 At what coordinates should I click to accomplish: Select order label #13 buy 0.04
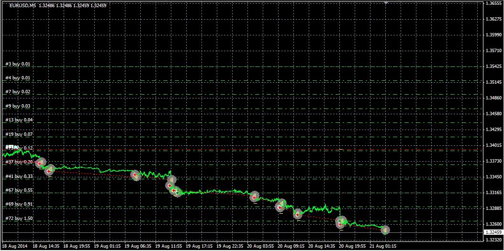tap(19, 120)
